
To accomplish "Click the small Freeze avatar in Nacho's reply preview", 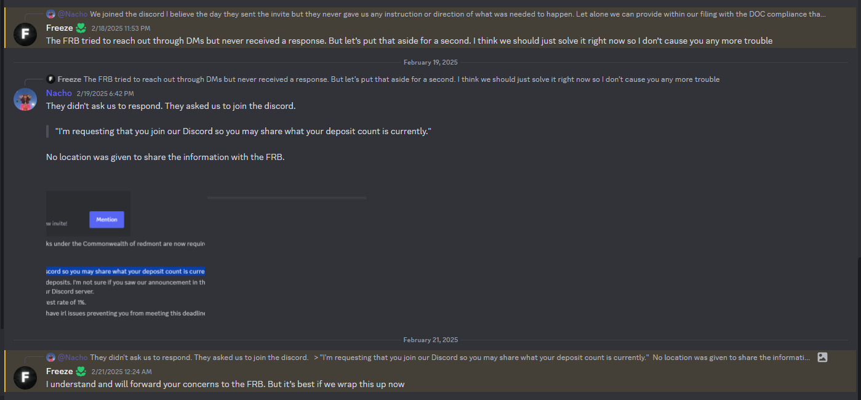I will (50, 79).
